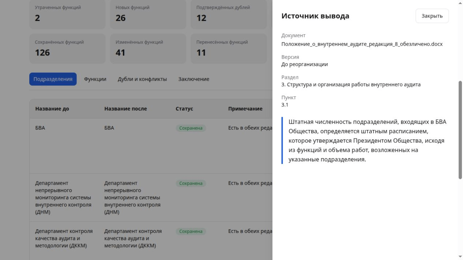The width and height of the screenshot is (463, 260).
Task: Open the Функции tab
Action: coord(95,79)
